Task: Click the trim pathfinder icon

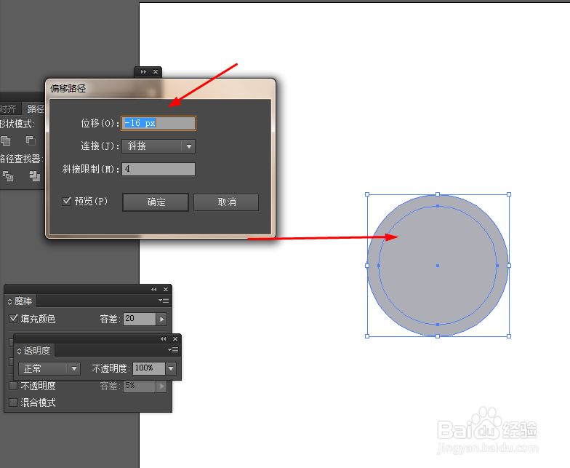Action: pos(35,176)
